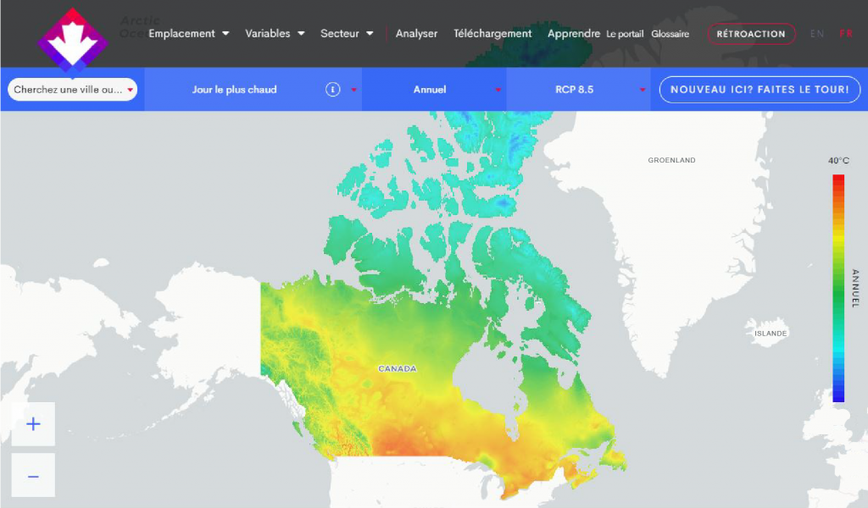Open info icon for Jour le plus chaud
Screen dimensions: 868x508
tap(333, 90)
